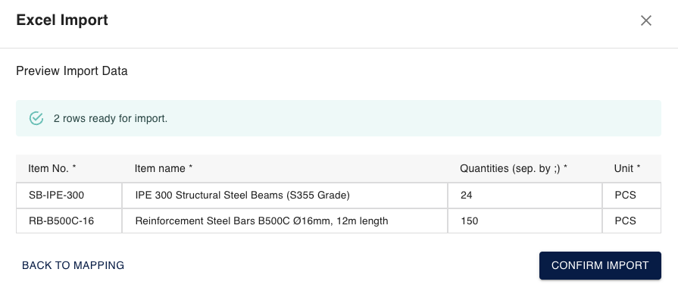Click the '2 rows ready for import' message
Image resolution: width=678 pixels, height=291 pixels.
(111, 118)
